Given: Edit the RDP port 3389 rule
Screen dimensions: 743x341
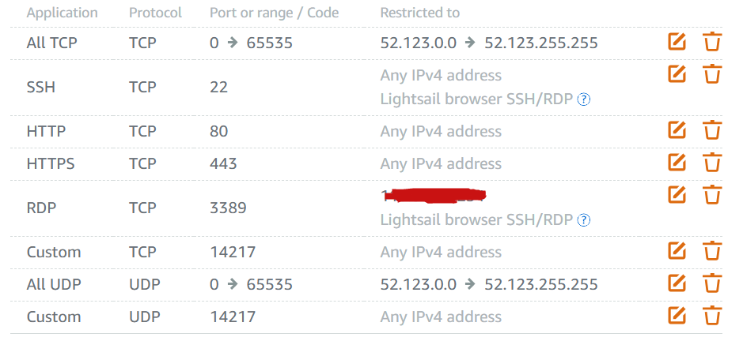Looking at the screenshot, I should tap(677, 194).
